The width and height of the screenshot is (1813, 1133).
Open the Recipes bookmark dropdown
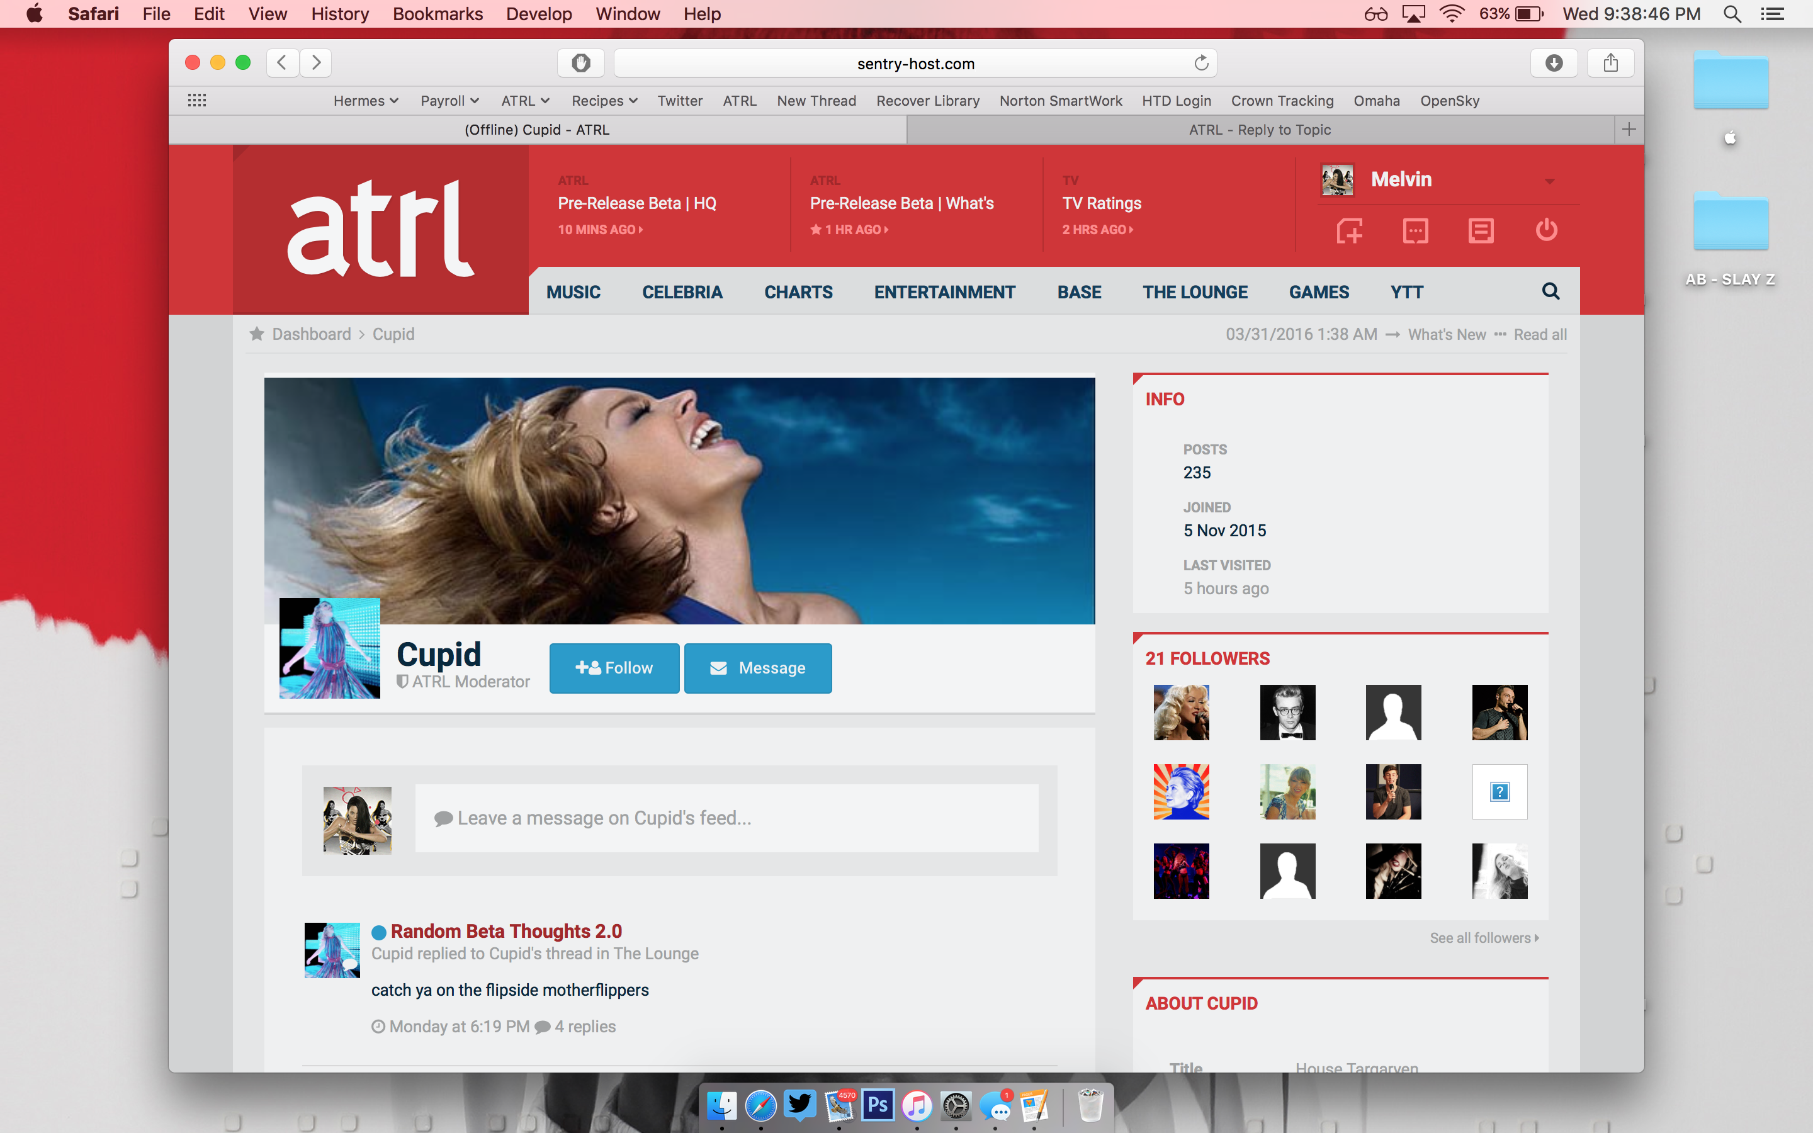pos(604,101)
